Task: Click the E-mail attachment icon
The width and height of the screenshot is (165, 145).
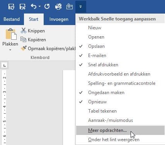Action: pos(70,7)
